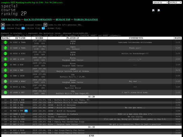Click the Random Play legend icon
The width and height of the screenshot is (183, 137).
click(3, 28)
